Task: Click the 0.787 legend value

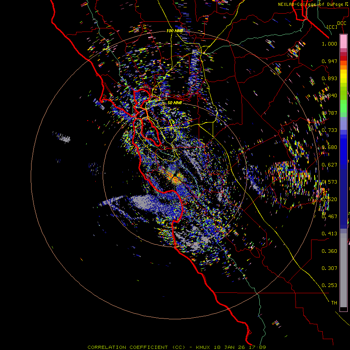Action: tap(329, 113)
